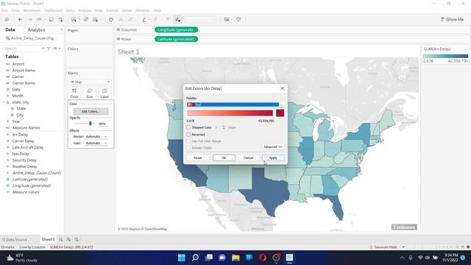Click the New Data Source toolbar icon

pos(60,20)
